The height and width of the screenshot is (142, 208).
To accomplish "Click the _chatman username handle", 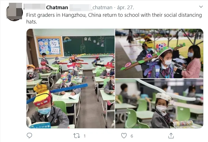I will pyautogui.click(x=101, y=8).
